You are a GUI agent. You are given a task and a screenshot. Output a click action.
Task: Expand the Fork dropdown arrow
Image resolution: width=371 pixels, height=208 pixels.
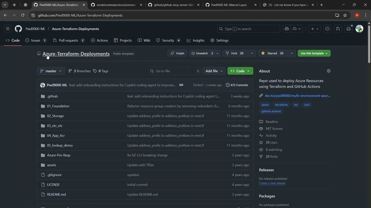click(252, 53)
